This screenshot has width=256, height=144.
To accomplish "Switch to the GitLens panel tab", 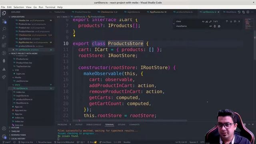I will [122, 124].
